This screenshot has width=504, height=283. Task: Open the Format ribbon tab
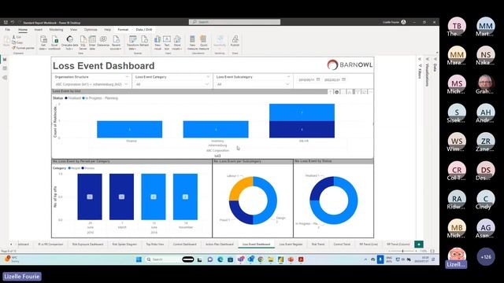click(x=123, y=30)
